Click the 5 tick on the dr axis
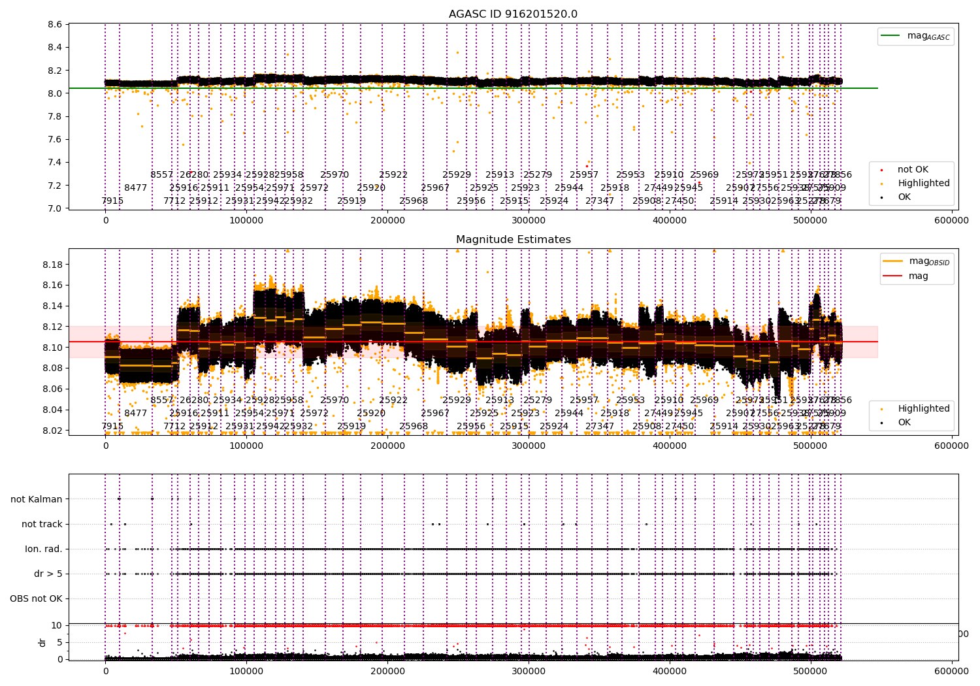The image size is (980, 686). [59, 642]
